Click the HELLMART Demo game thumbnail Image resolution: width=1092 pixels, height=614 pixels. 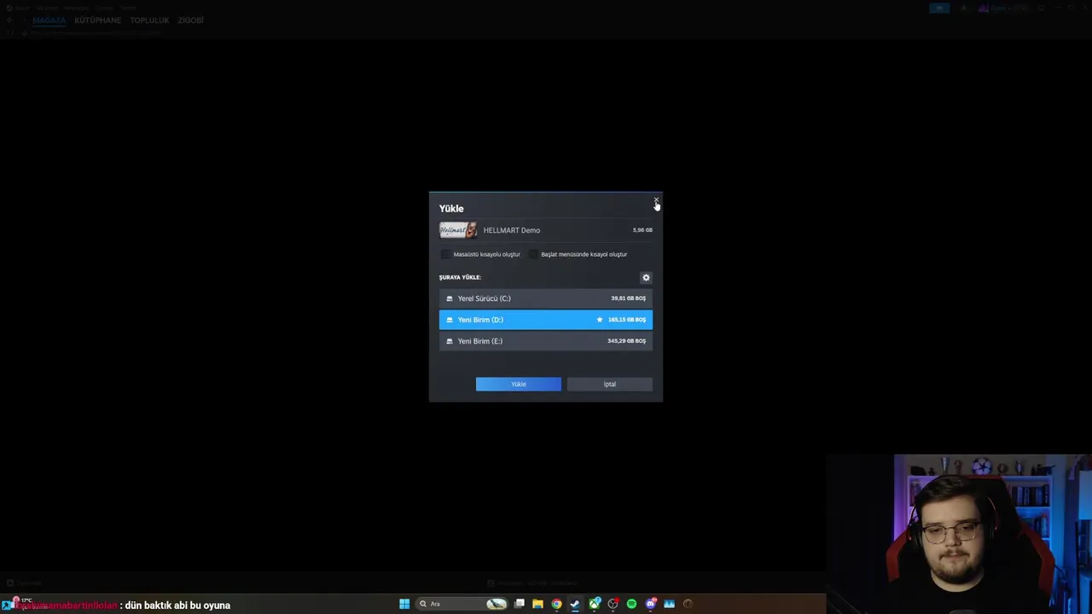click(458, 230)
